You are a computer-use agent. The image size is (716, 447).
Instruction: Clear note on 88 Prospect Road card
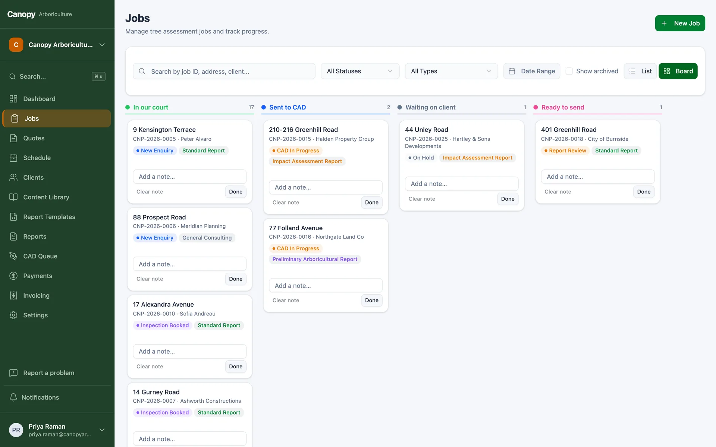pos(150,279)
